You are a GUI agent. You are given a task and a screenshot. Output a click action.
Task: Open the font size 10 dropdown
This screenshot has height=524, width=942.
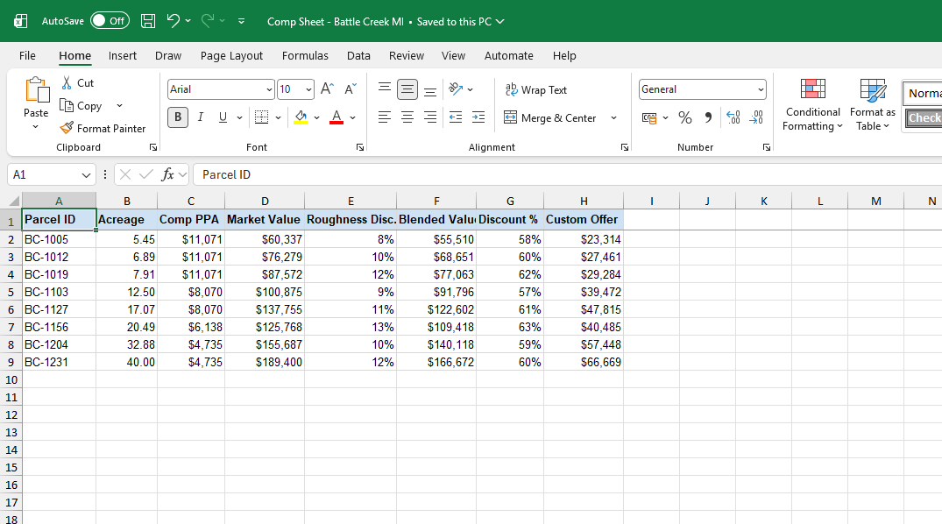pyautogui.click(x=308, y=89)
